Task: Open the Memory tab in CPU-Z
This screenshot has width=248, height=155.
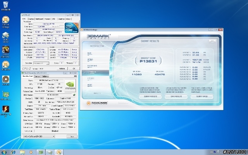Action: [x=47, y=19]
